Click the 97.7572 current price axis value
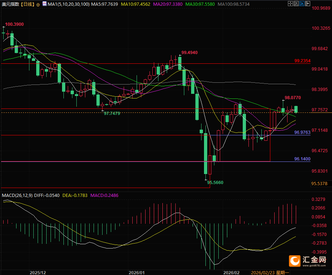The height and width of the screenshot is (275, 332). pyautogui.click(x=320, y=110)
